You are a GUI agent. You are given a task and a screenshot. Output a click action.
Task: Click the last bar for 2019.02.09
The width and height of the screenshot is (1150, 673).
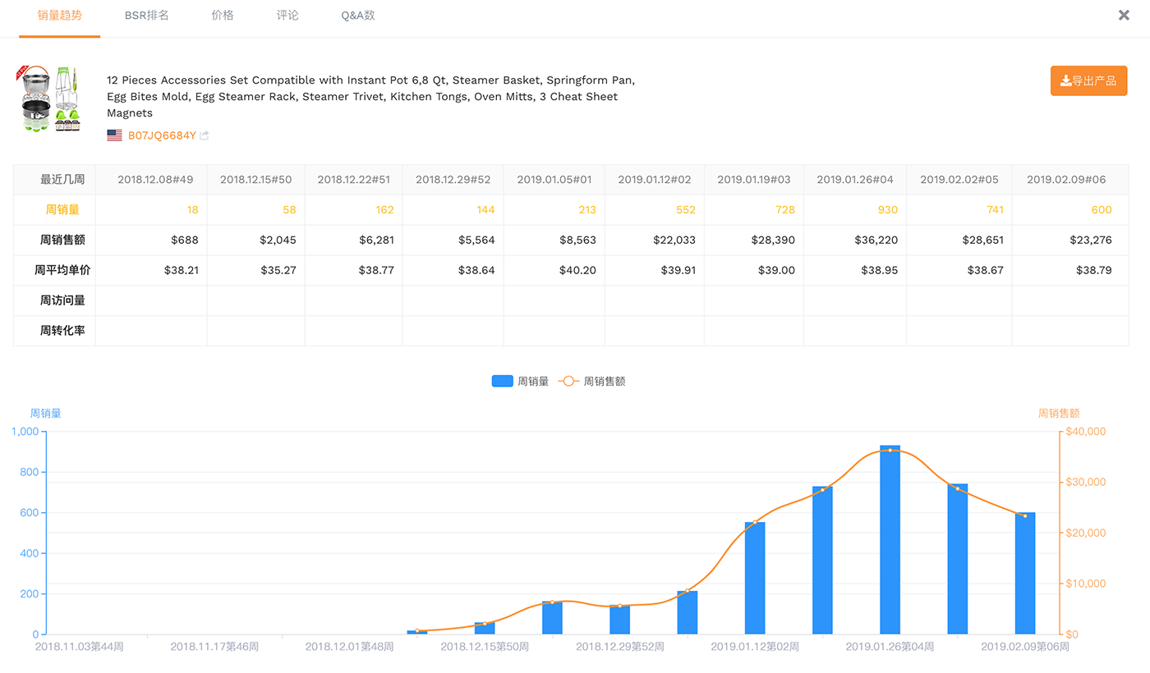click(1024, 575)
